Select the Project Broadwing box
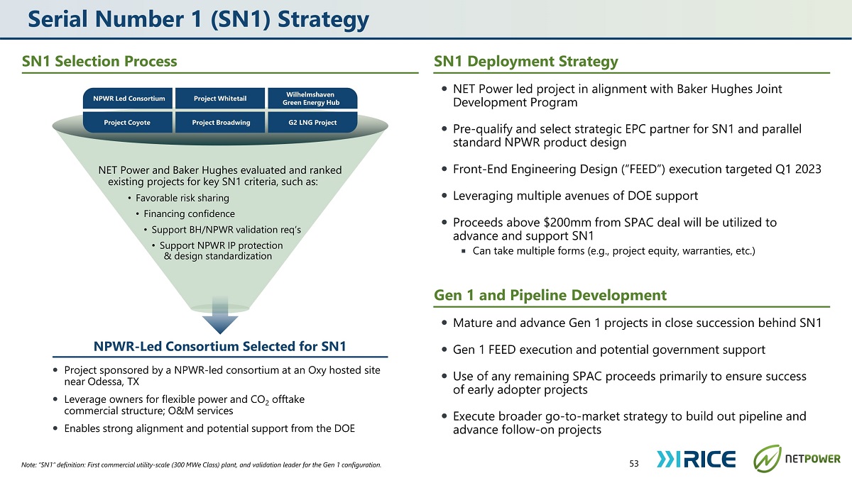 [220, 122]
